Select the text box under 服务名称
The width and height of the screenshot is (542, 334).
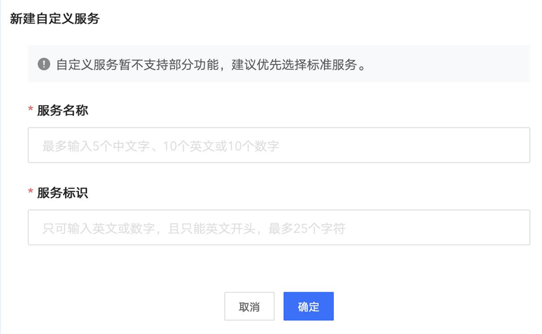click(376, 146)
